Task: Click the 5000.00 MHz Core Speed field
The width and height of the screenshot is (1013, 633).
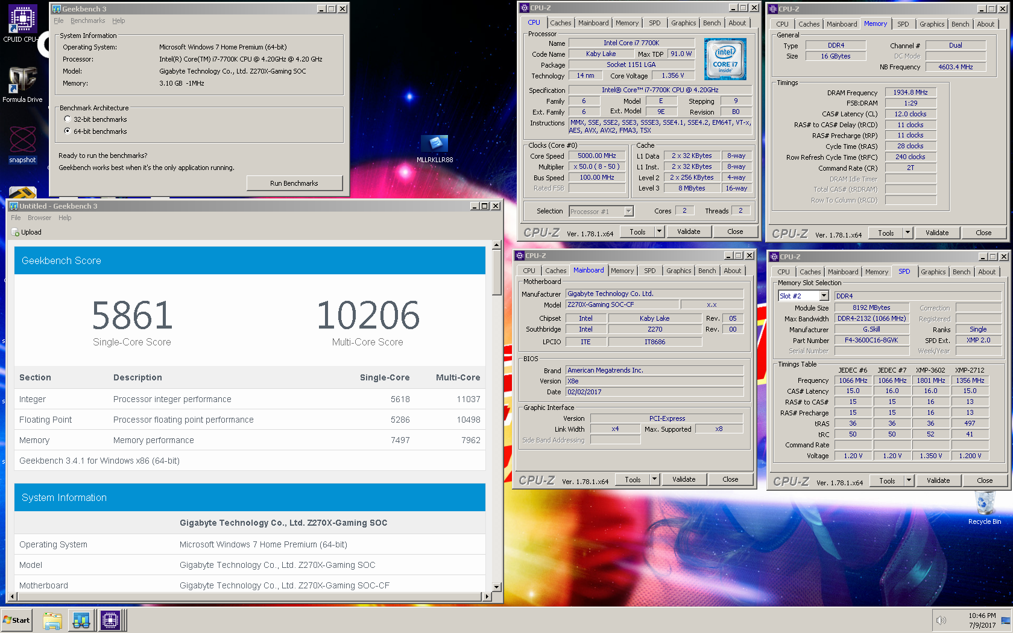Action: coord(597,156)
